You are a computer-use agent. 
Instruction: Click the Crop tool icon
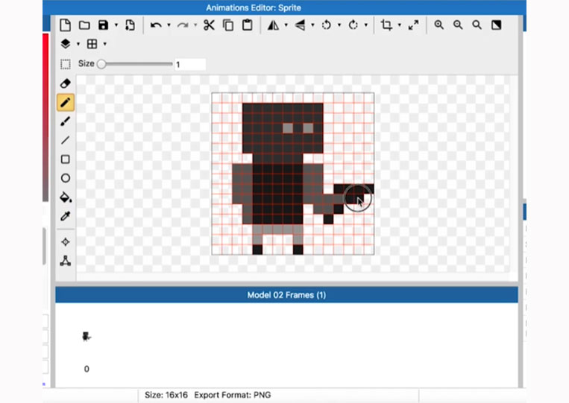coord(386,25)
